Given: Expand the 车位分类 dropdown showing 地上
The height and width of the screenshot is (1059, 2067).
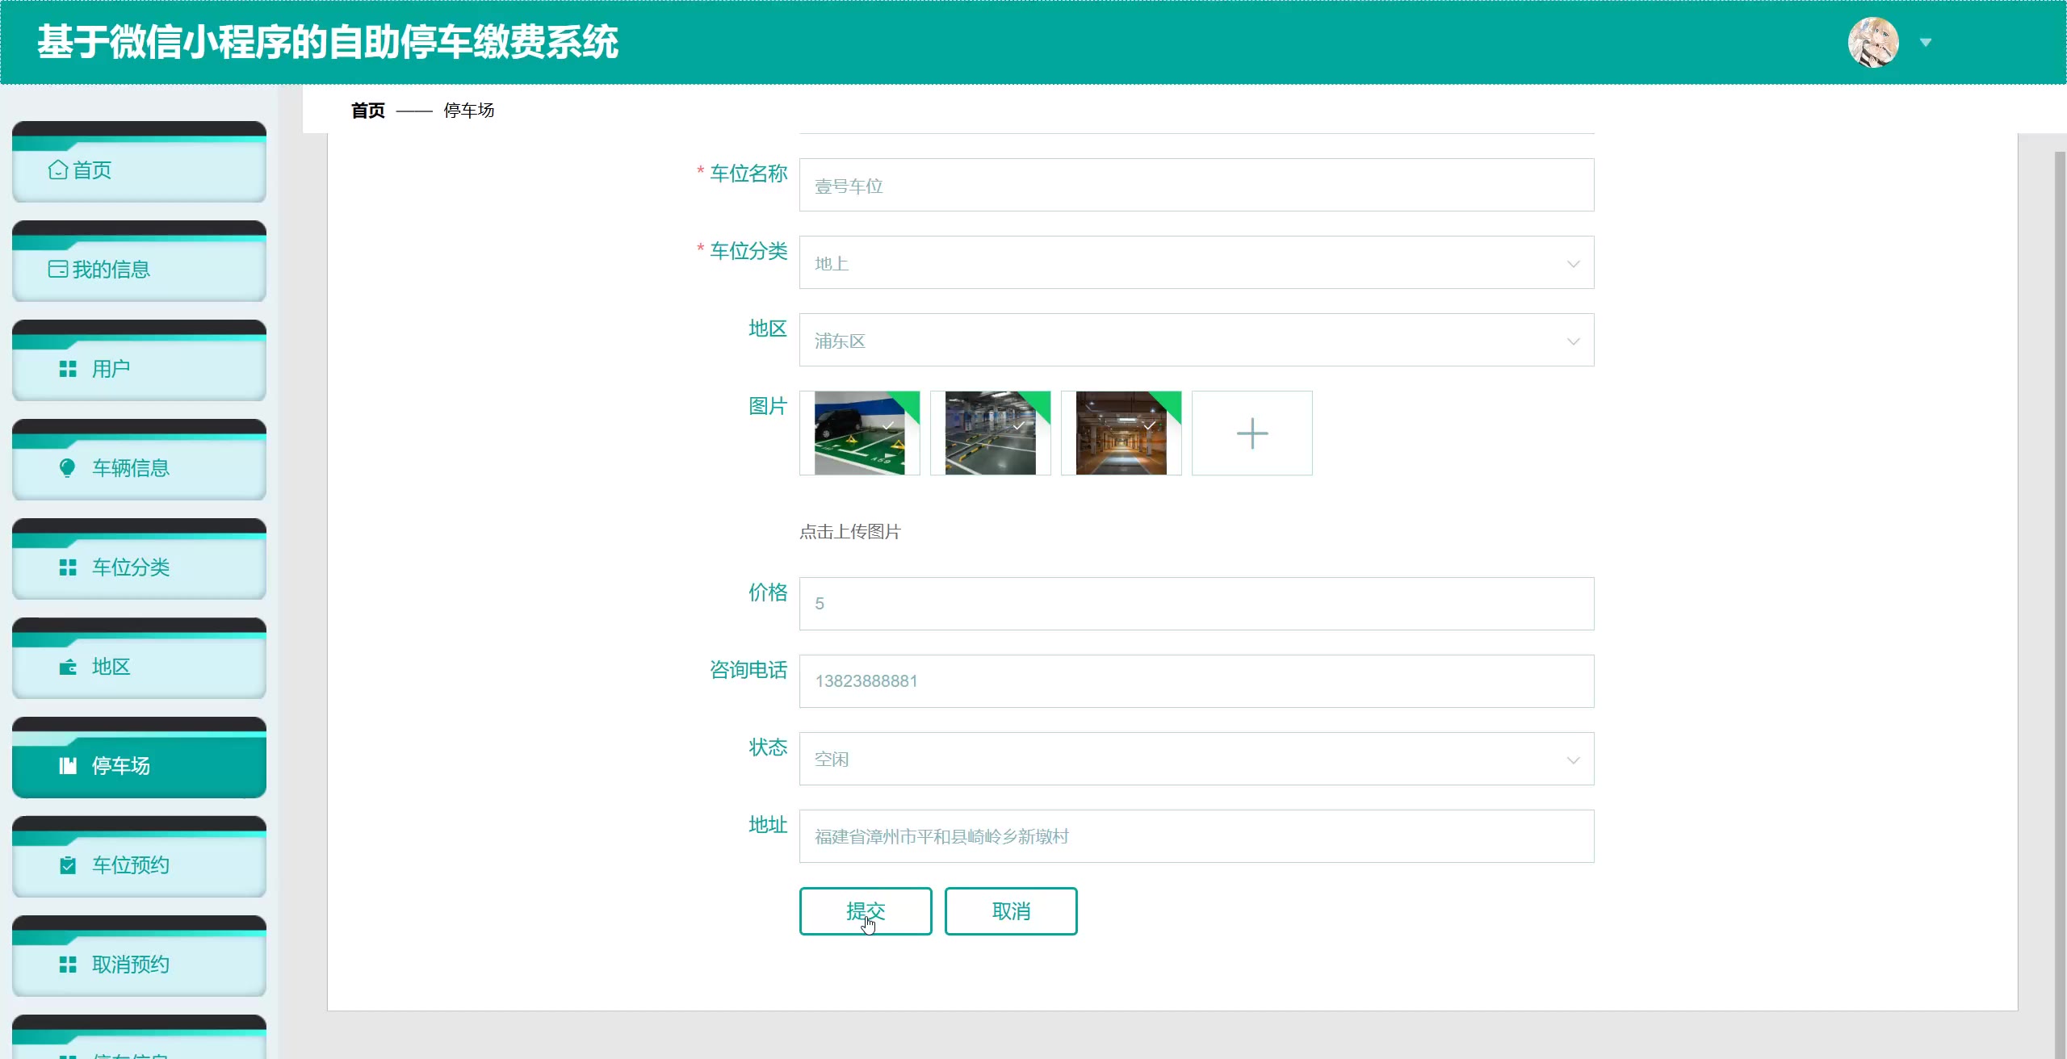Looking at the screenshot, I should pos(1196,262).
